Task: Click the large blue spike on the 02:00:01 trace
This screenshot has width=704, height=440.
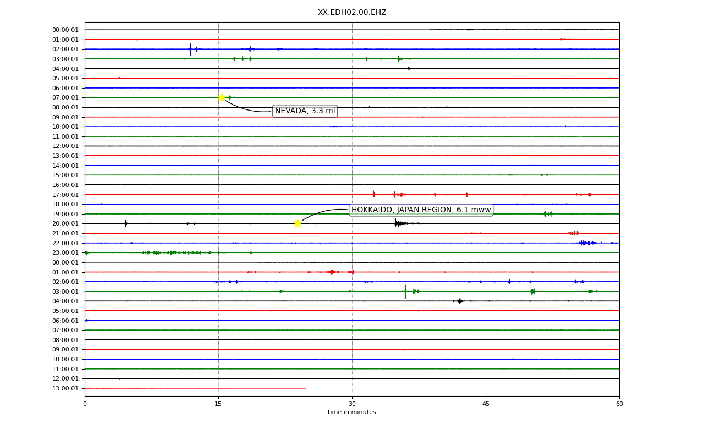Action: tap(190, 50)
